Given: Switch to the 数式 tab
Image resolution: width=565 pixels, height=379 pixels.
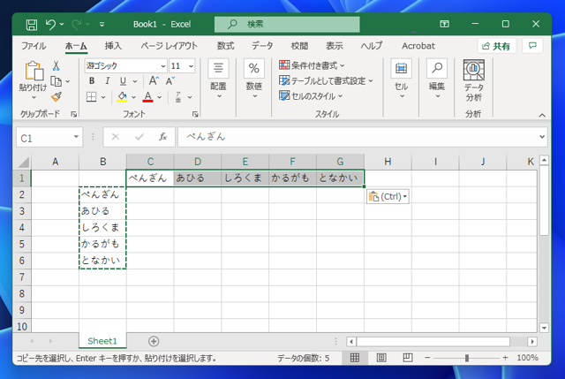Looking at the screenshot, I should point(226,46).
